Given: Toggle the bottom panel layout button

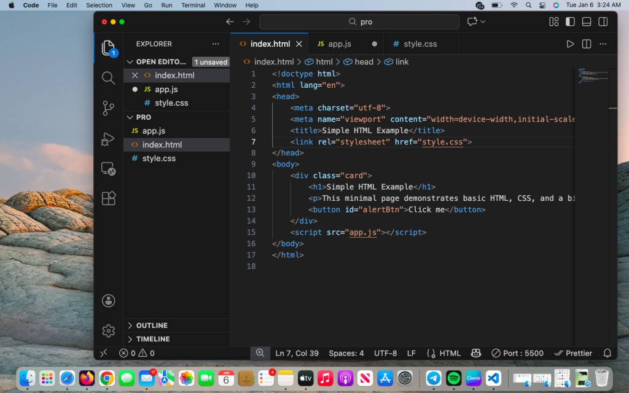Looking at the screenshot, I should pos(587,21).
